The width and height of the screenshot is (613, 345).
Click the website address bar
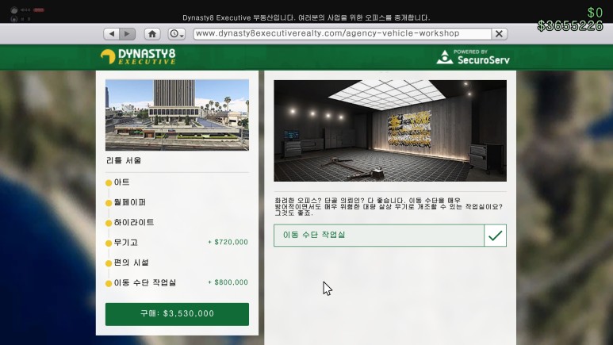pos(342,33)
